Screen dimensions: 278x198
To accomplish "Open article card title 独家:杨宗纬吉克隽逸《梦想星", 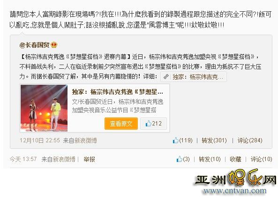I will pyautogui.click(x=117, y=92).
